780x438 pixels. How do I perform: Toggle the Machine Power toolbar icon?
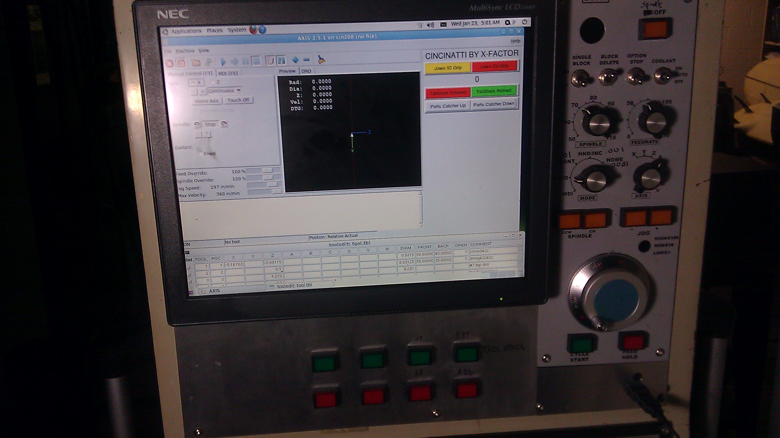181,63
